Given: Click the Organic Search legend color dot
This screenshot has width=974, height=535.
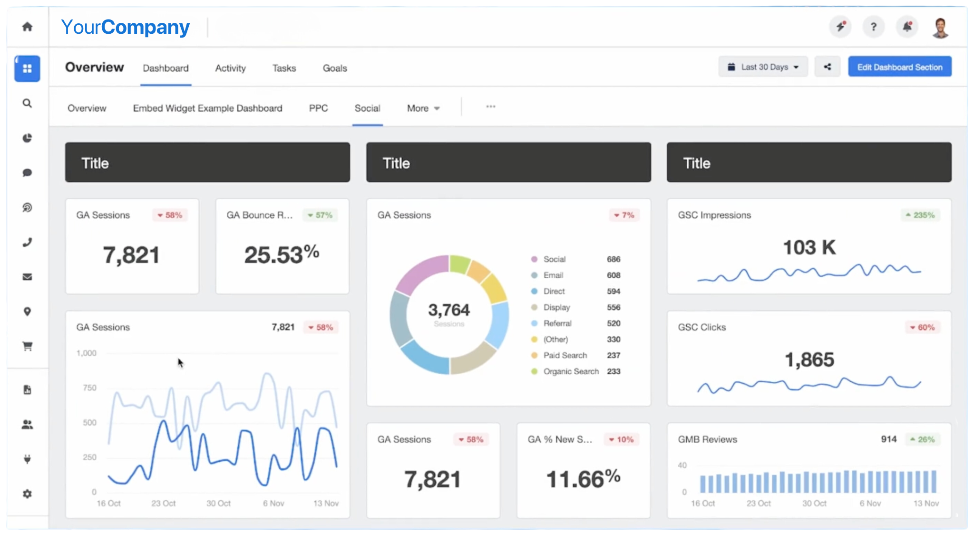Looking at the screenshot, I should tap(534, 371).
